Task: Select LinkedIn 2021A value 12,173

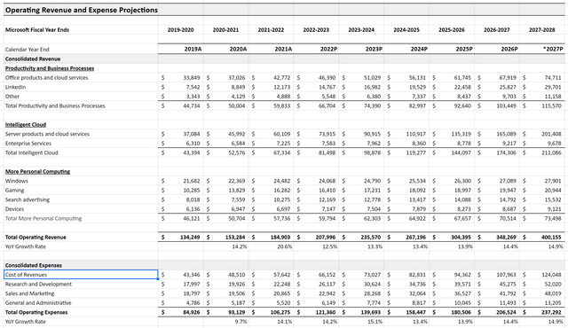Action: pos(282,87)
